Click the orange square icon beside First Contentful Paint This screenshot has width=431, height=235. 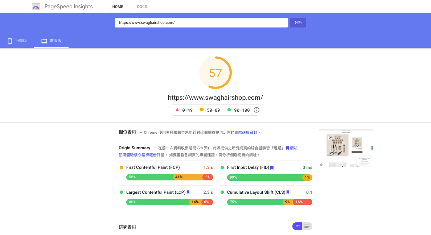[x=121, y=167]
